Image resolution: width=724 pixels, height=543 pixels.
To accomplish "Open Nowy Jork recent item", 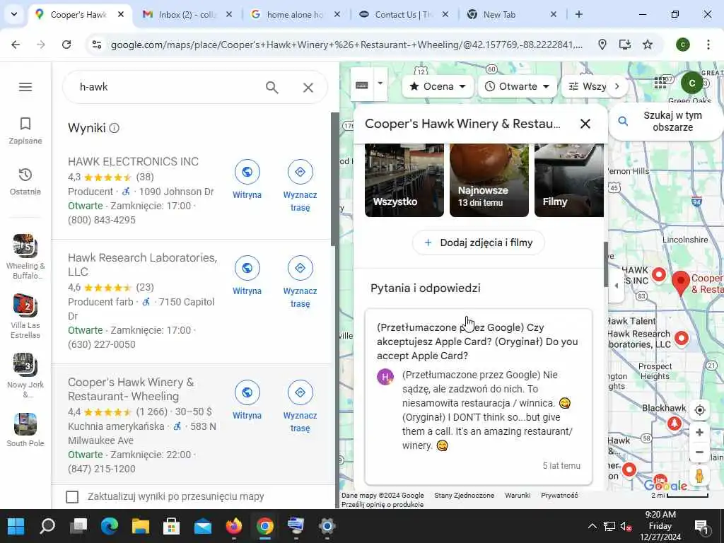I will (x=25, y=375).
